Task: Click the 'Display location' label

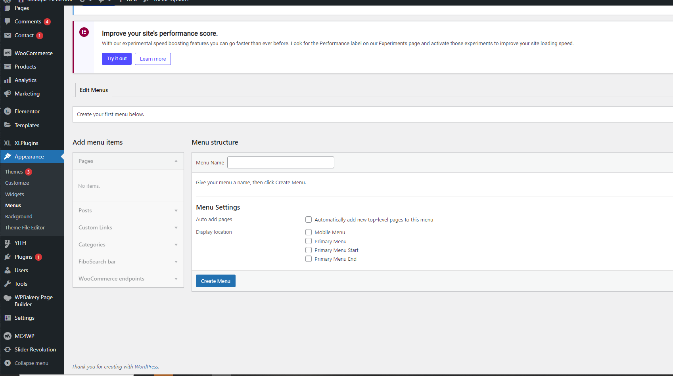Action: 214,232
